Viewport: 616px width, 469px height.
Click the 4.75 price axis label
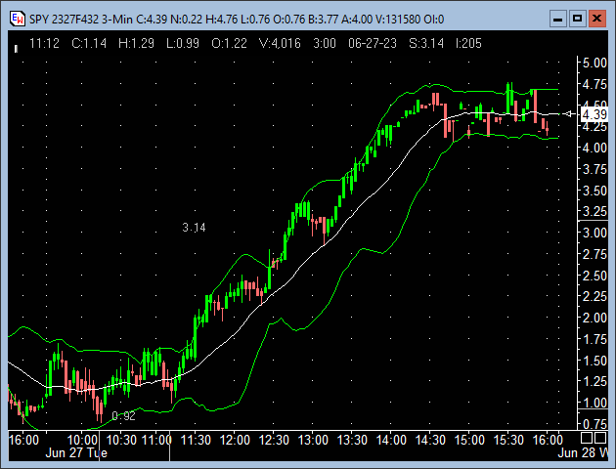(594, 84)
